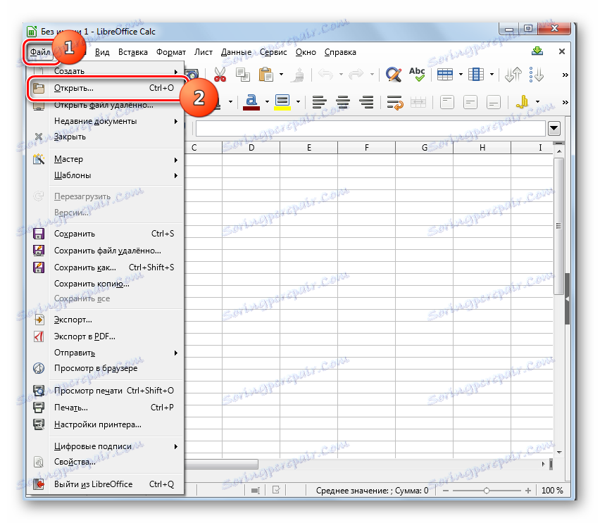Click the Insert rows icon
This screenshot has height=523, width=600.
click(445, 75)
